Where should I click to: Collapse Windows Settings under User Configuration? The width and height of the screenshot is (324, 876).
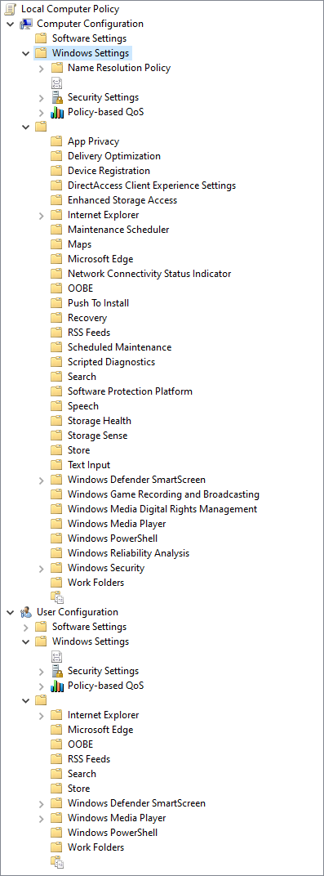click(25, 641)
